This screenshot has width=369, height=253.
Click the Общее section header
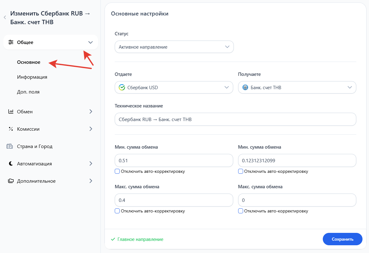pyautogui.click(x=50, y=42)
